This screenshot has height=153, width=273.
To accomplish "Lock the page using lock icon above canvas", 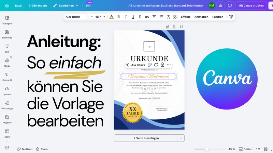I will [168, 27].
